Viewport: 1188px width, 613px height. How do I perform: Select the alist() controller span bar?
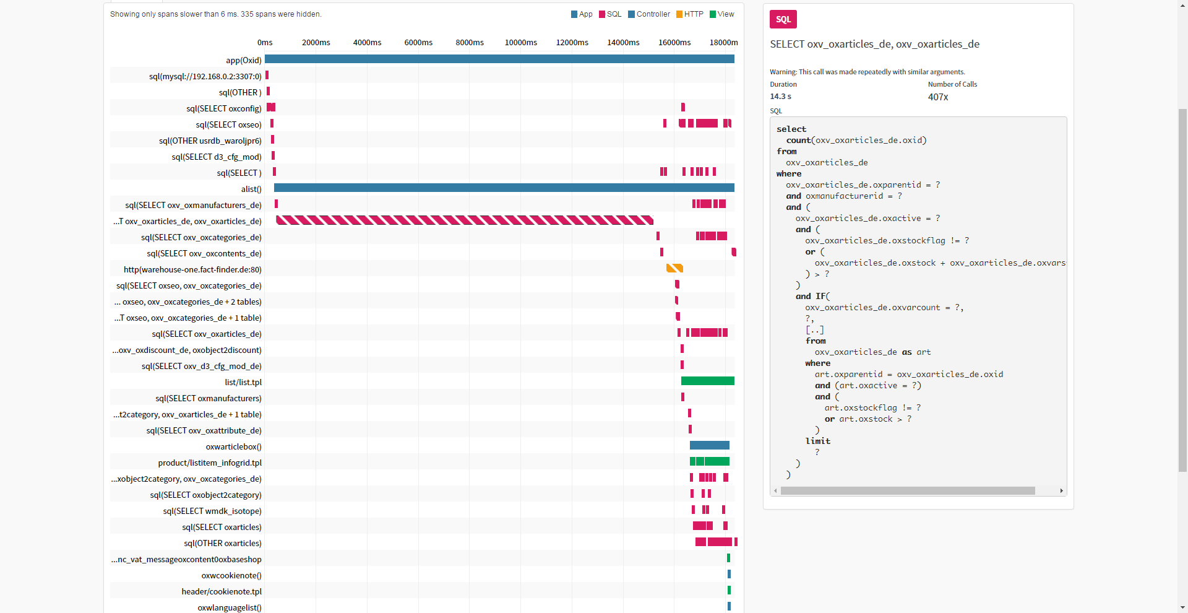point(504,188)
